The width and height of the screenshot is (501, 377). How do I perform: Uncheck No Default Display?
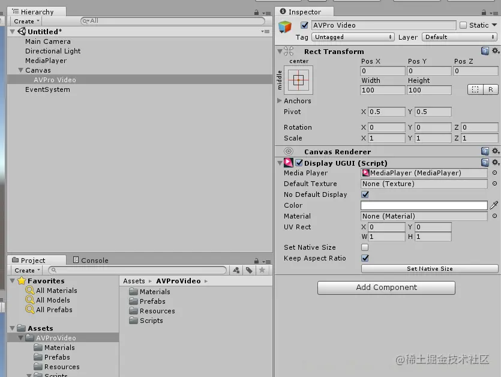(x=365, y=195)
